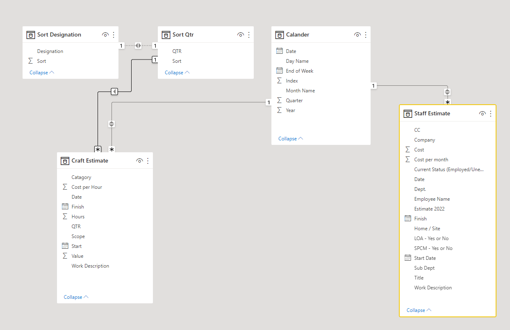Select the Dept. field

420,189
